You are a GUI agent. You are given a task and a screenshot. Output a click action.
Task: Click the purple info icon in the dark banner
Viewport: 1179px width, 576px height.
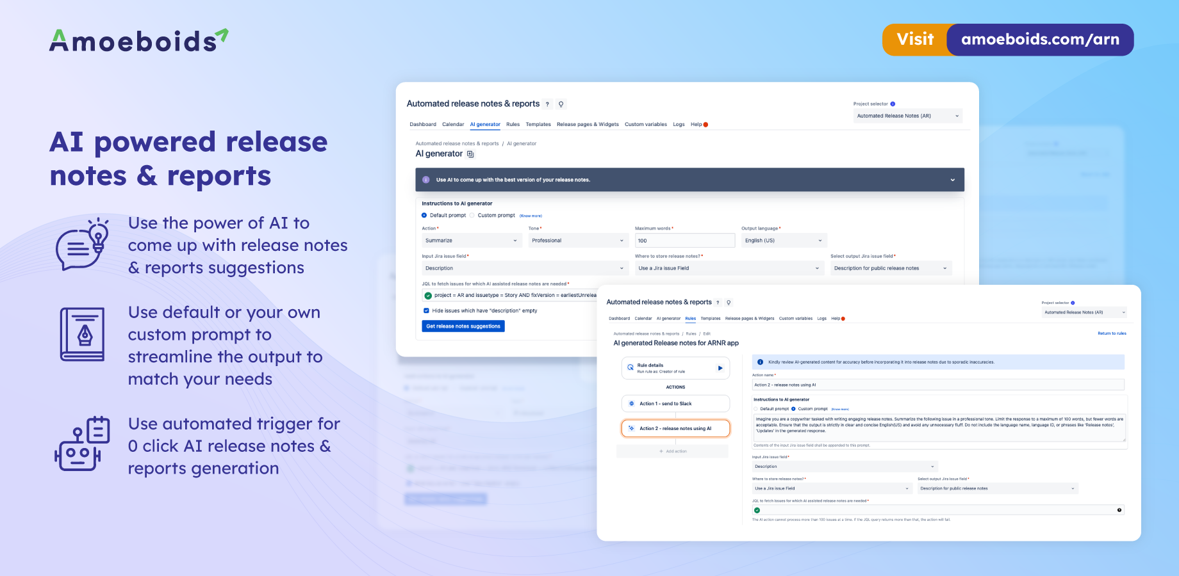[426, 180]
